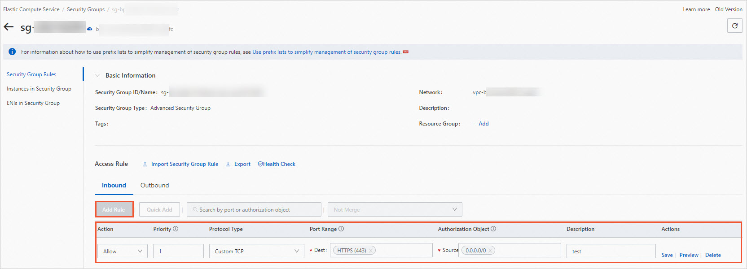Image resolution: width=747 pixels, height=269 pixels.
Task: Switch to Old Version
Action: pos(729,9)
